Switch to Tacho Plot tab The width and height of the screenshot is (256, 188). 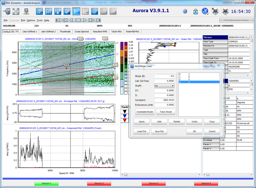(x=117, y=31)
